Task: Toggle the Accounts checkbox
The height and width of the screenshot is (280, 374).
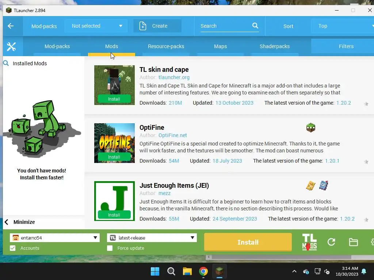Action: [13, 248]
